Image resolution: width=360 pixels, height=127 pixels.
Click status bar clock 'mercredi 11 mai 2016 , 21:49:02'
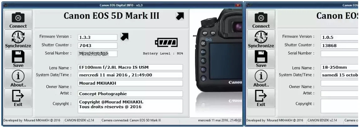(x=220, y=120)
